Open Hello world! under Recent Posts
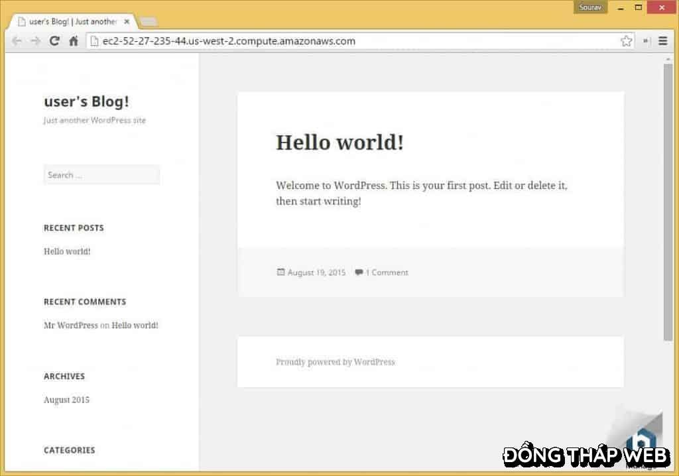 [67, 251]
